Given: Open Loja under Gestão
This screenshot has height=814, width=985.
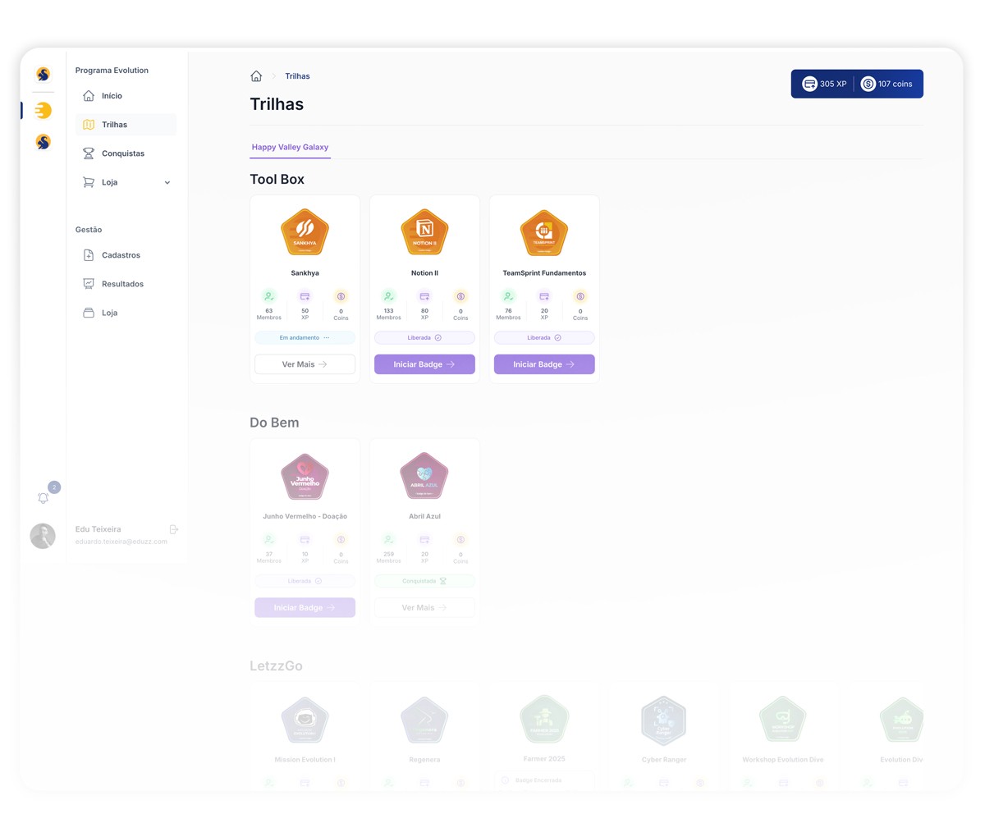Looking at the screenshot, I should [x=126, y=313].
